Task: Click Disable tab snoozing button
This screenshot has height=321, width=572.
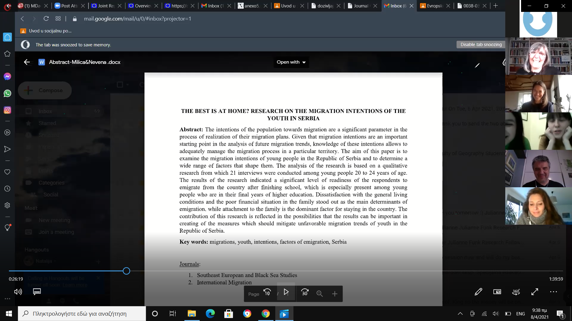Action: (481, 45)
